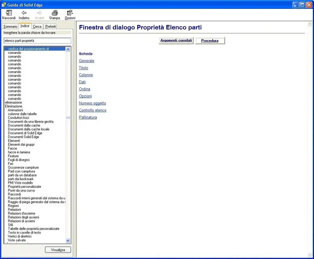Select 'Relazioni degli assiemi' entry
The image size is (314, 259).
coord(23,217)
